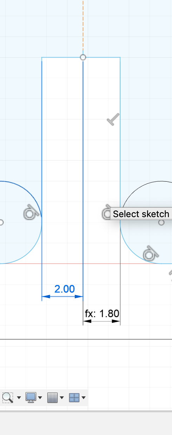
Task: Expand the Zoom Window dropdown arrow
Action: 19,398
